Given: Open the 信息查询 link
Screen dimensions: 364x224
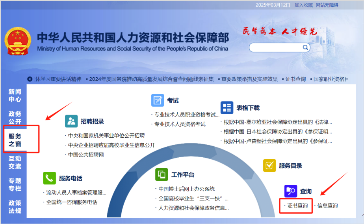Looking at the screenshot, I should (x=327, y=206).
